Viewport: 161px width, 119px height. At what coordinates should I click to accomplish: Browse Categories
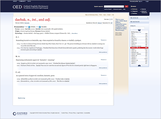(135, 11)
